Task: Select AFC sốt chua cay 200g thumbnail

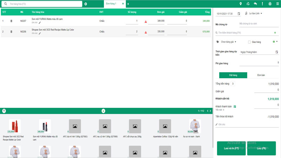Action: (135, 126)
